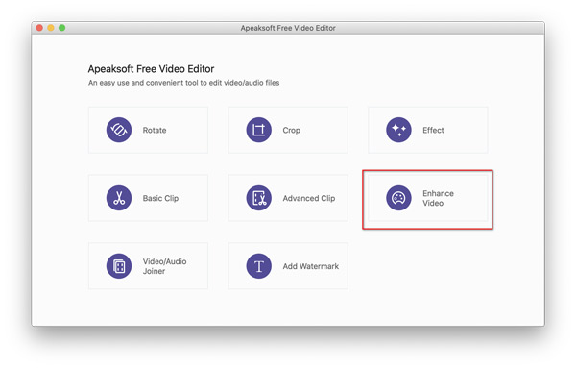Open Video/Audio Joiner text label
Image resolution: width=576 pixels, height=368 pixels.
click(x=164, y=266)
